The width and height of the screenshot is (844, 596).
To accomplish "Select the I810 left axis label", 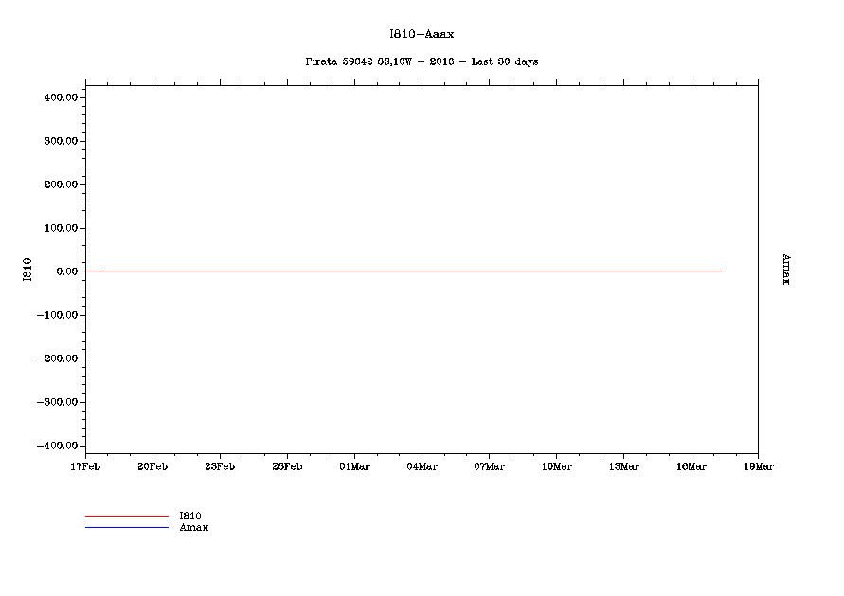I will [27, 270].
